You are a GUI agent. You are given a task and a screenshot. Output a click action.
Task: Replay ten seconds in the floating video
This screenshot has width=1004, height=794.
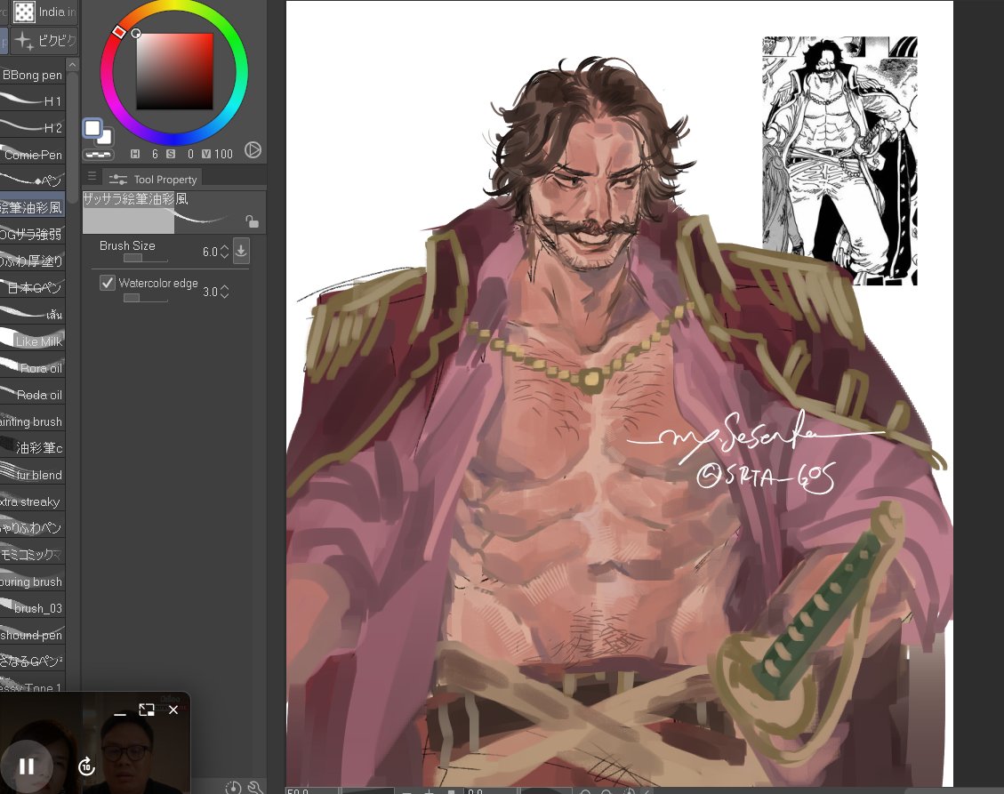[86, 766]
